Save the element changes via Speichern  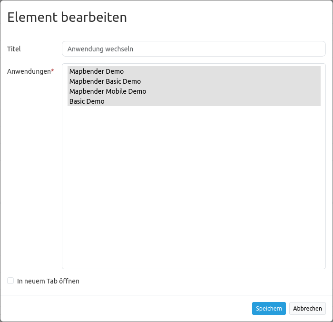[x=269, y=309]
